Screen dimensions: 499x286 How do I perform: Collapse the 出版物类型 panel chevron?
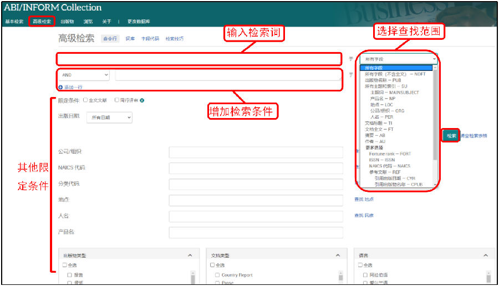(190, 256)
